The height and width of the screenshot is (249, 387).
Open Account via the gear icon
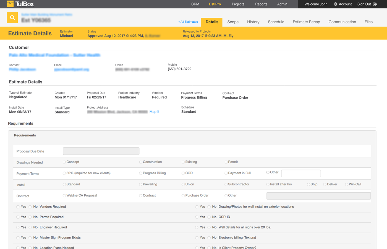pos(336,4)
